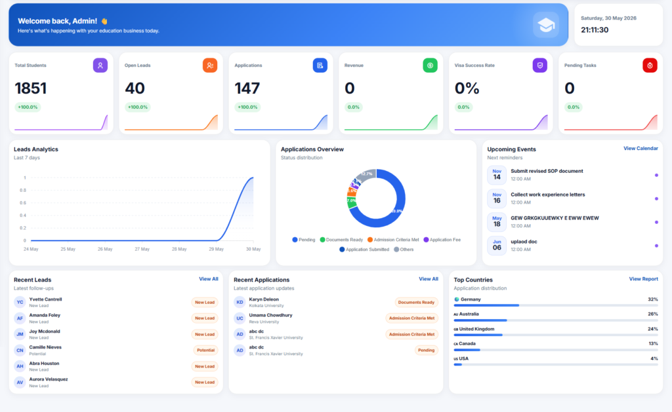Click the green Revenue dollar icon
This screenshot has width=672, height=412.
pyautogui.click(x=430, y=66)
